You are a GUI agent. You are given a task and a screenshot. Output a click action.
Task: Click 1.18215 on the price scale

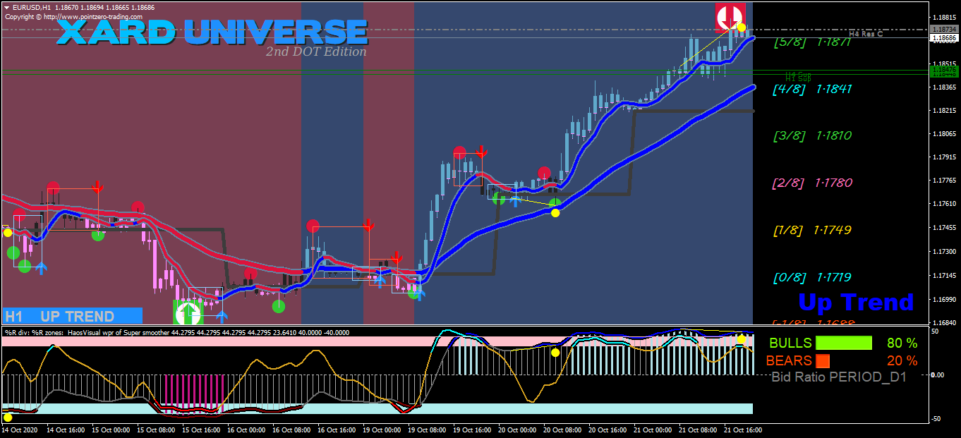945,111
